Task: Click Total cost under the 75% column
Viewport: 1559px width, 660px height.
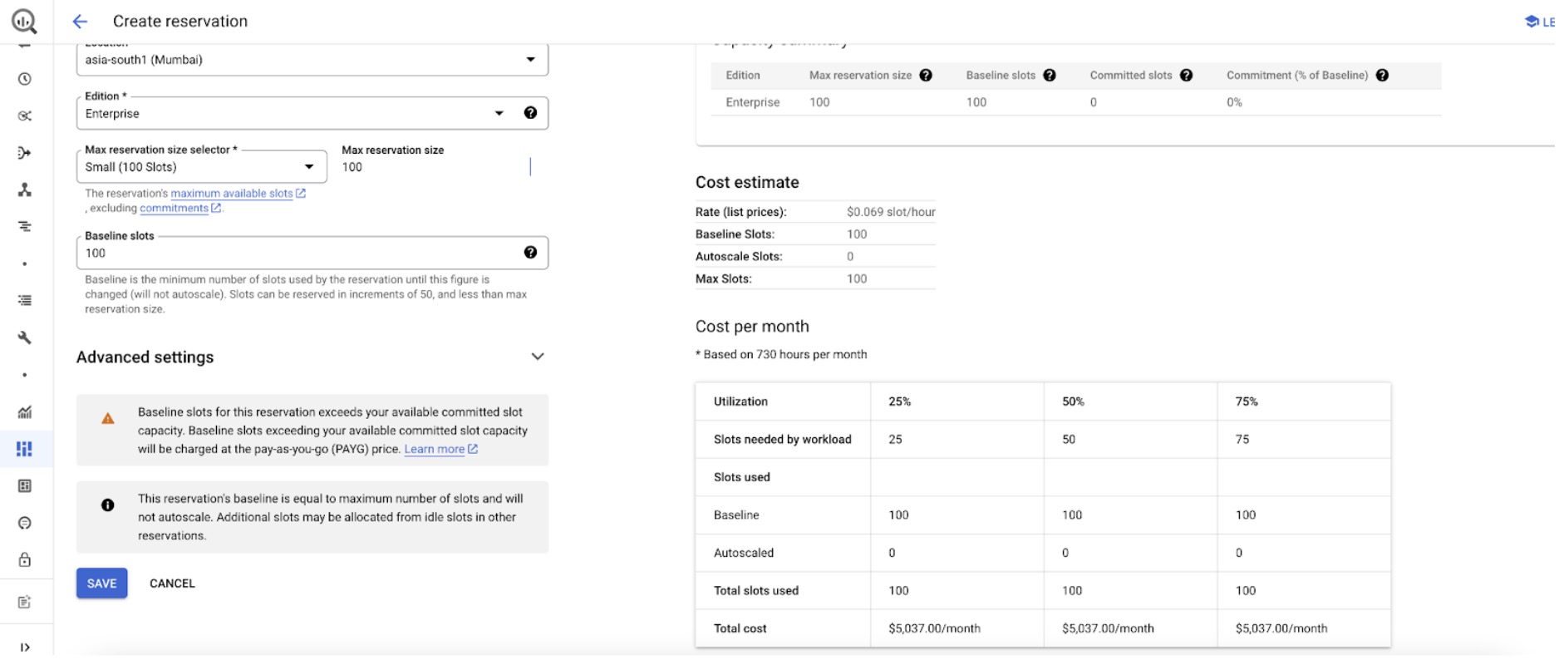Action: click(x=1281, y=628)
